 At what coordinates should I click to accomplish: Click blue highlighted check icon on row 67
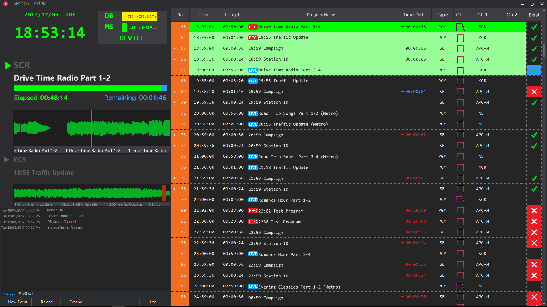[534, 70]
